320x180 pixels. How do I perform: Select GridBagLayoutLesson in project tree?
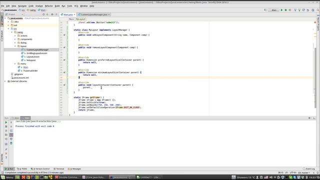pos(36,53)
